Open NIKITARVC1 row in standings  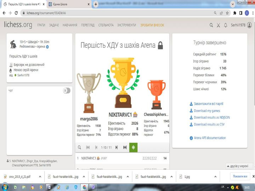tap(122, 158)
